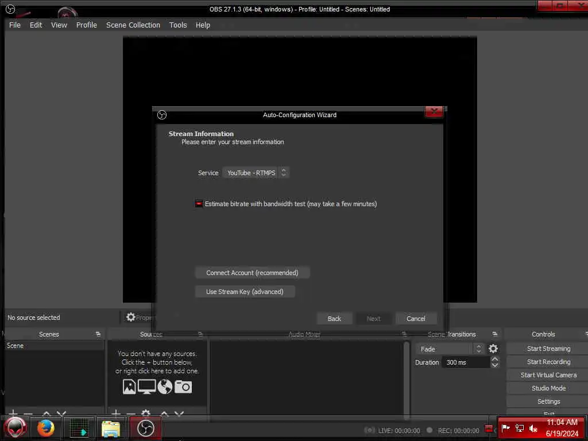Image resolution: width=588 pixels, height=441 pixels.
Task: Choose Use Stream Key (advanced)
Action: click(245, 291)
